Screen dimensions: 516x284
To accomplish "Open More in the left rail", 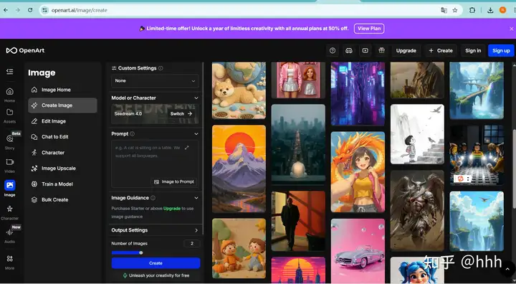I will point(9,262).
